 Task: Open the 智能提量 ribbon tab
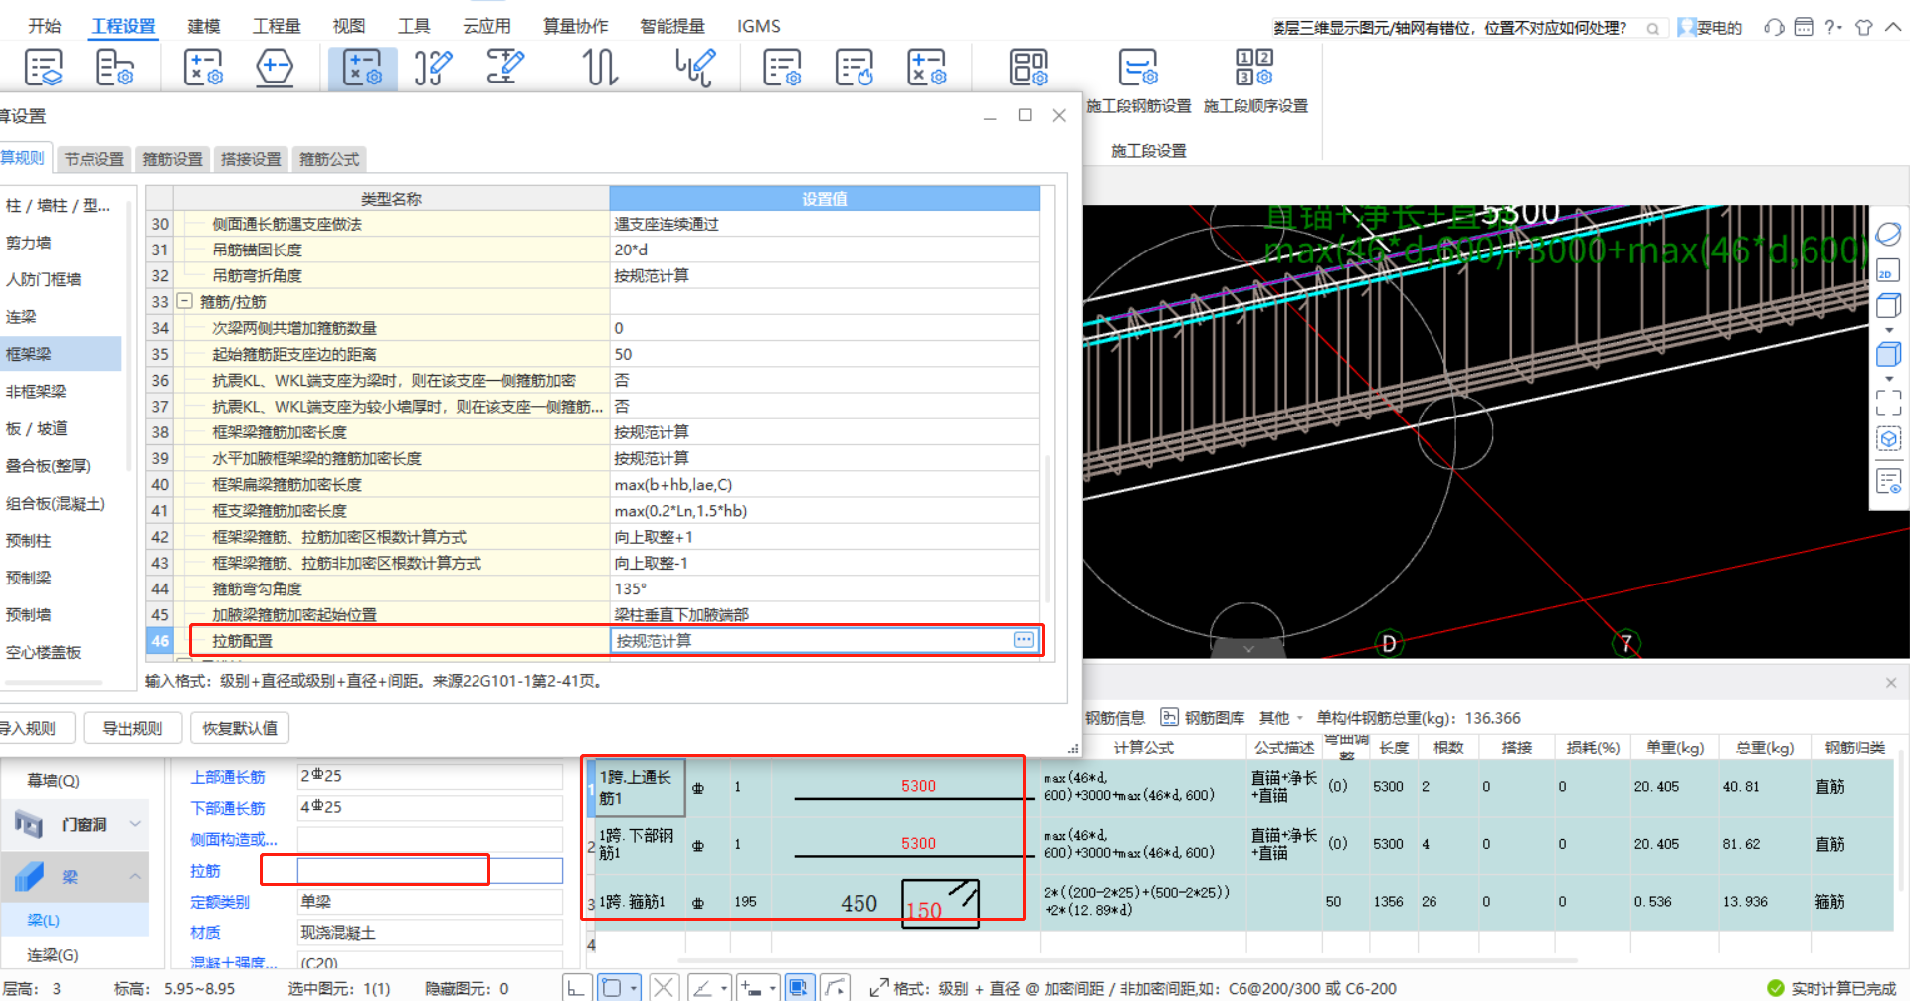(x=672, y=26)
